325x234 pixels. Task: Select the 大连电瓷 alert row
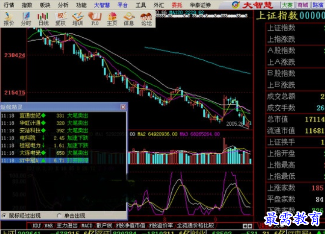(45, 153)
